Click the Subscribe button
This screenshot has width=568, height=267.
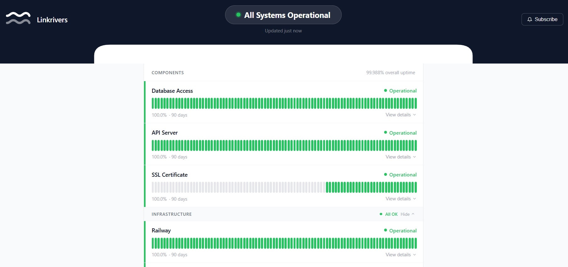tap(542, 19)
